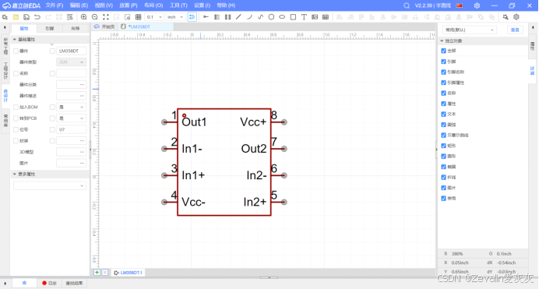Open the inch unit dropdown
Viewport: 539px width, 289px height.
coord(175,17)
